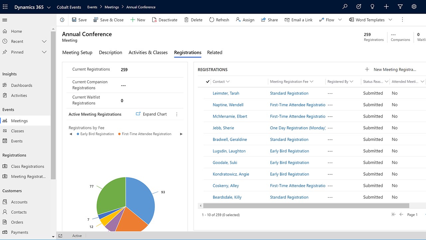The width and height of the screenshot is (426, 240).
Task: Switch to Meeting Setup tab
Action: point(77,53)
